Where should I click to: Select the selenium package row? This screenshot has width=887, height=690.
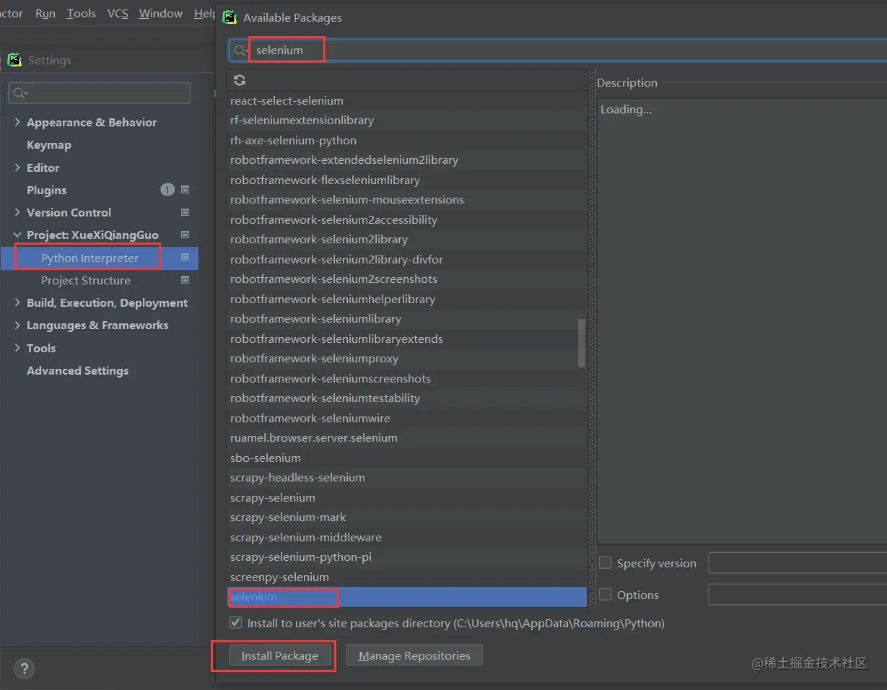(x=407, y=596)
